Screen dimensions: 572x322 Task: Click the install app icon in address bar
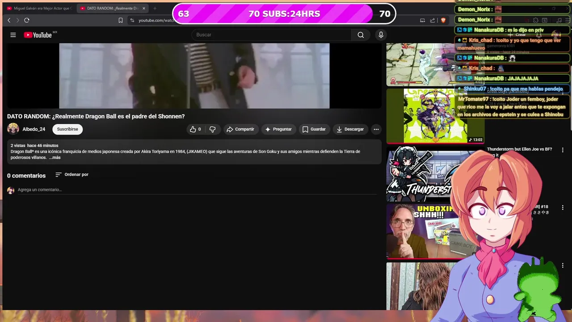point(422,20)
